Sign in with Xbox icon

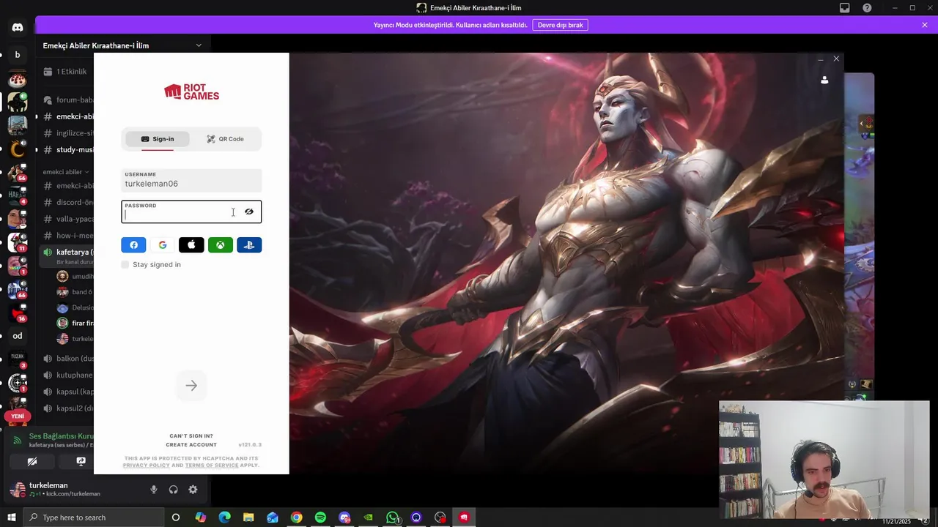tap(221, 245)
